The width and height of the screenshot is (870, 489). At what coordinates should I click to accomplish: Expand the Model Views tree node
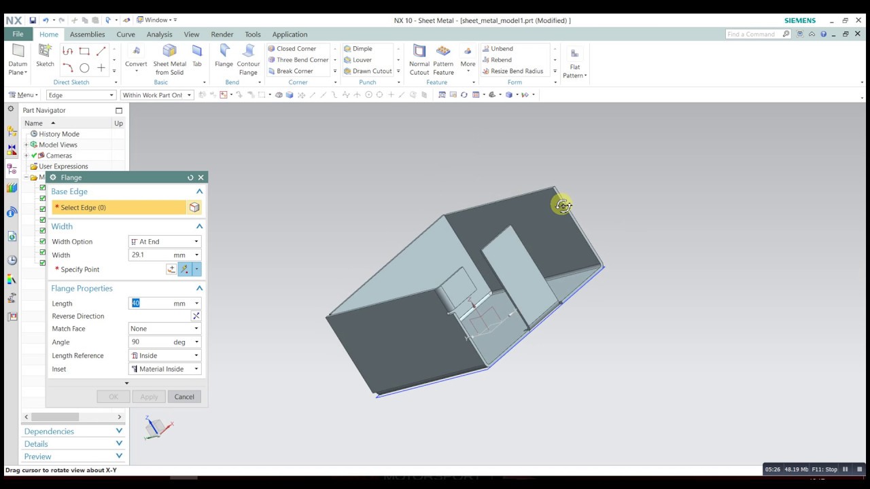coord(27,145)
